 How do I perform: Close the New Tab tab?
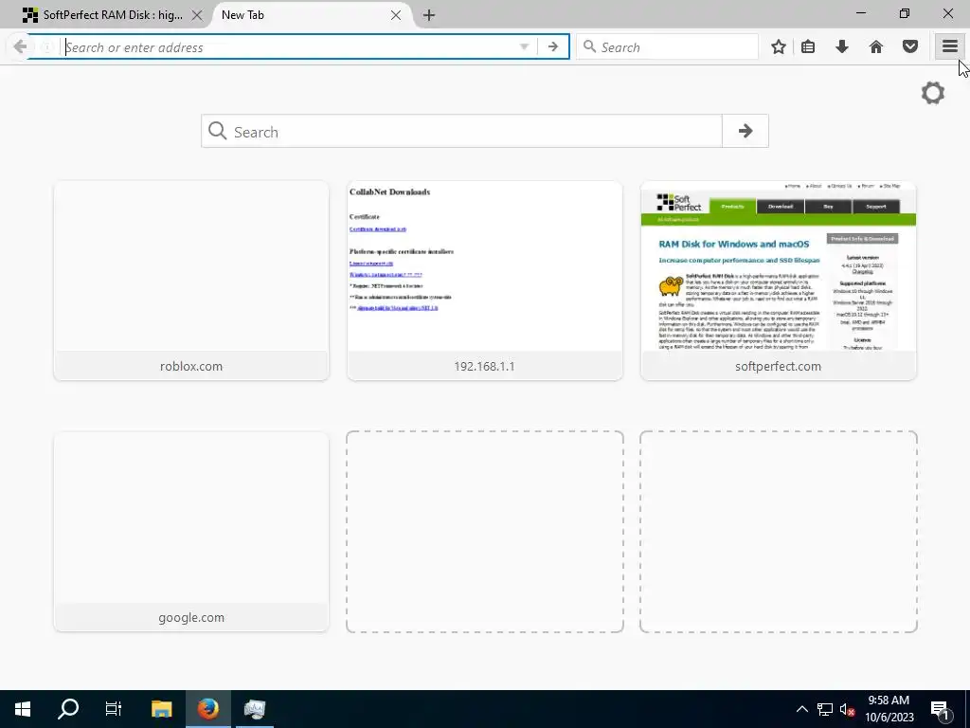point(396,15)
